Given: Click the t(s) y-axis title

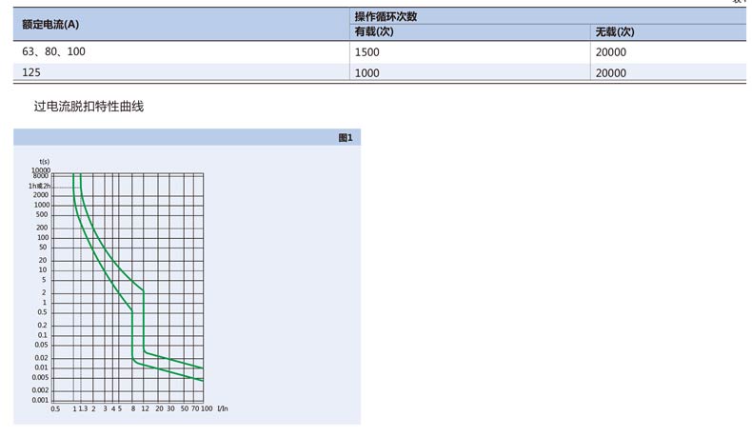Looking at the screenshot, I should 44,163.
